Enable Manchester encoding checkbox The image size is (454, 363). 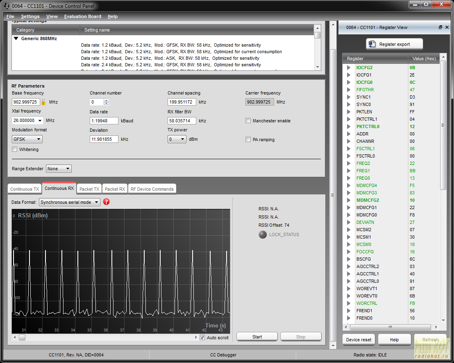pos(248,121)
